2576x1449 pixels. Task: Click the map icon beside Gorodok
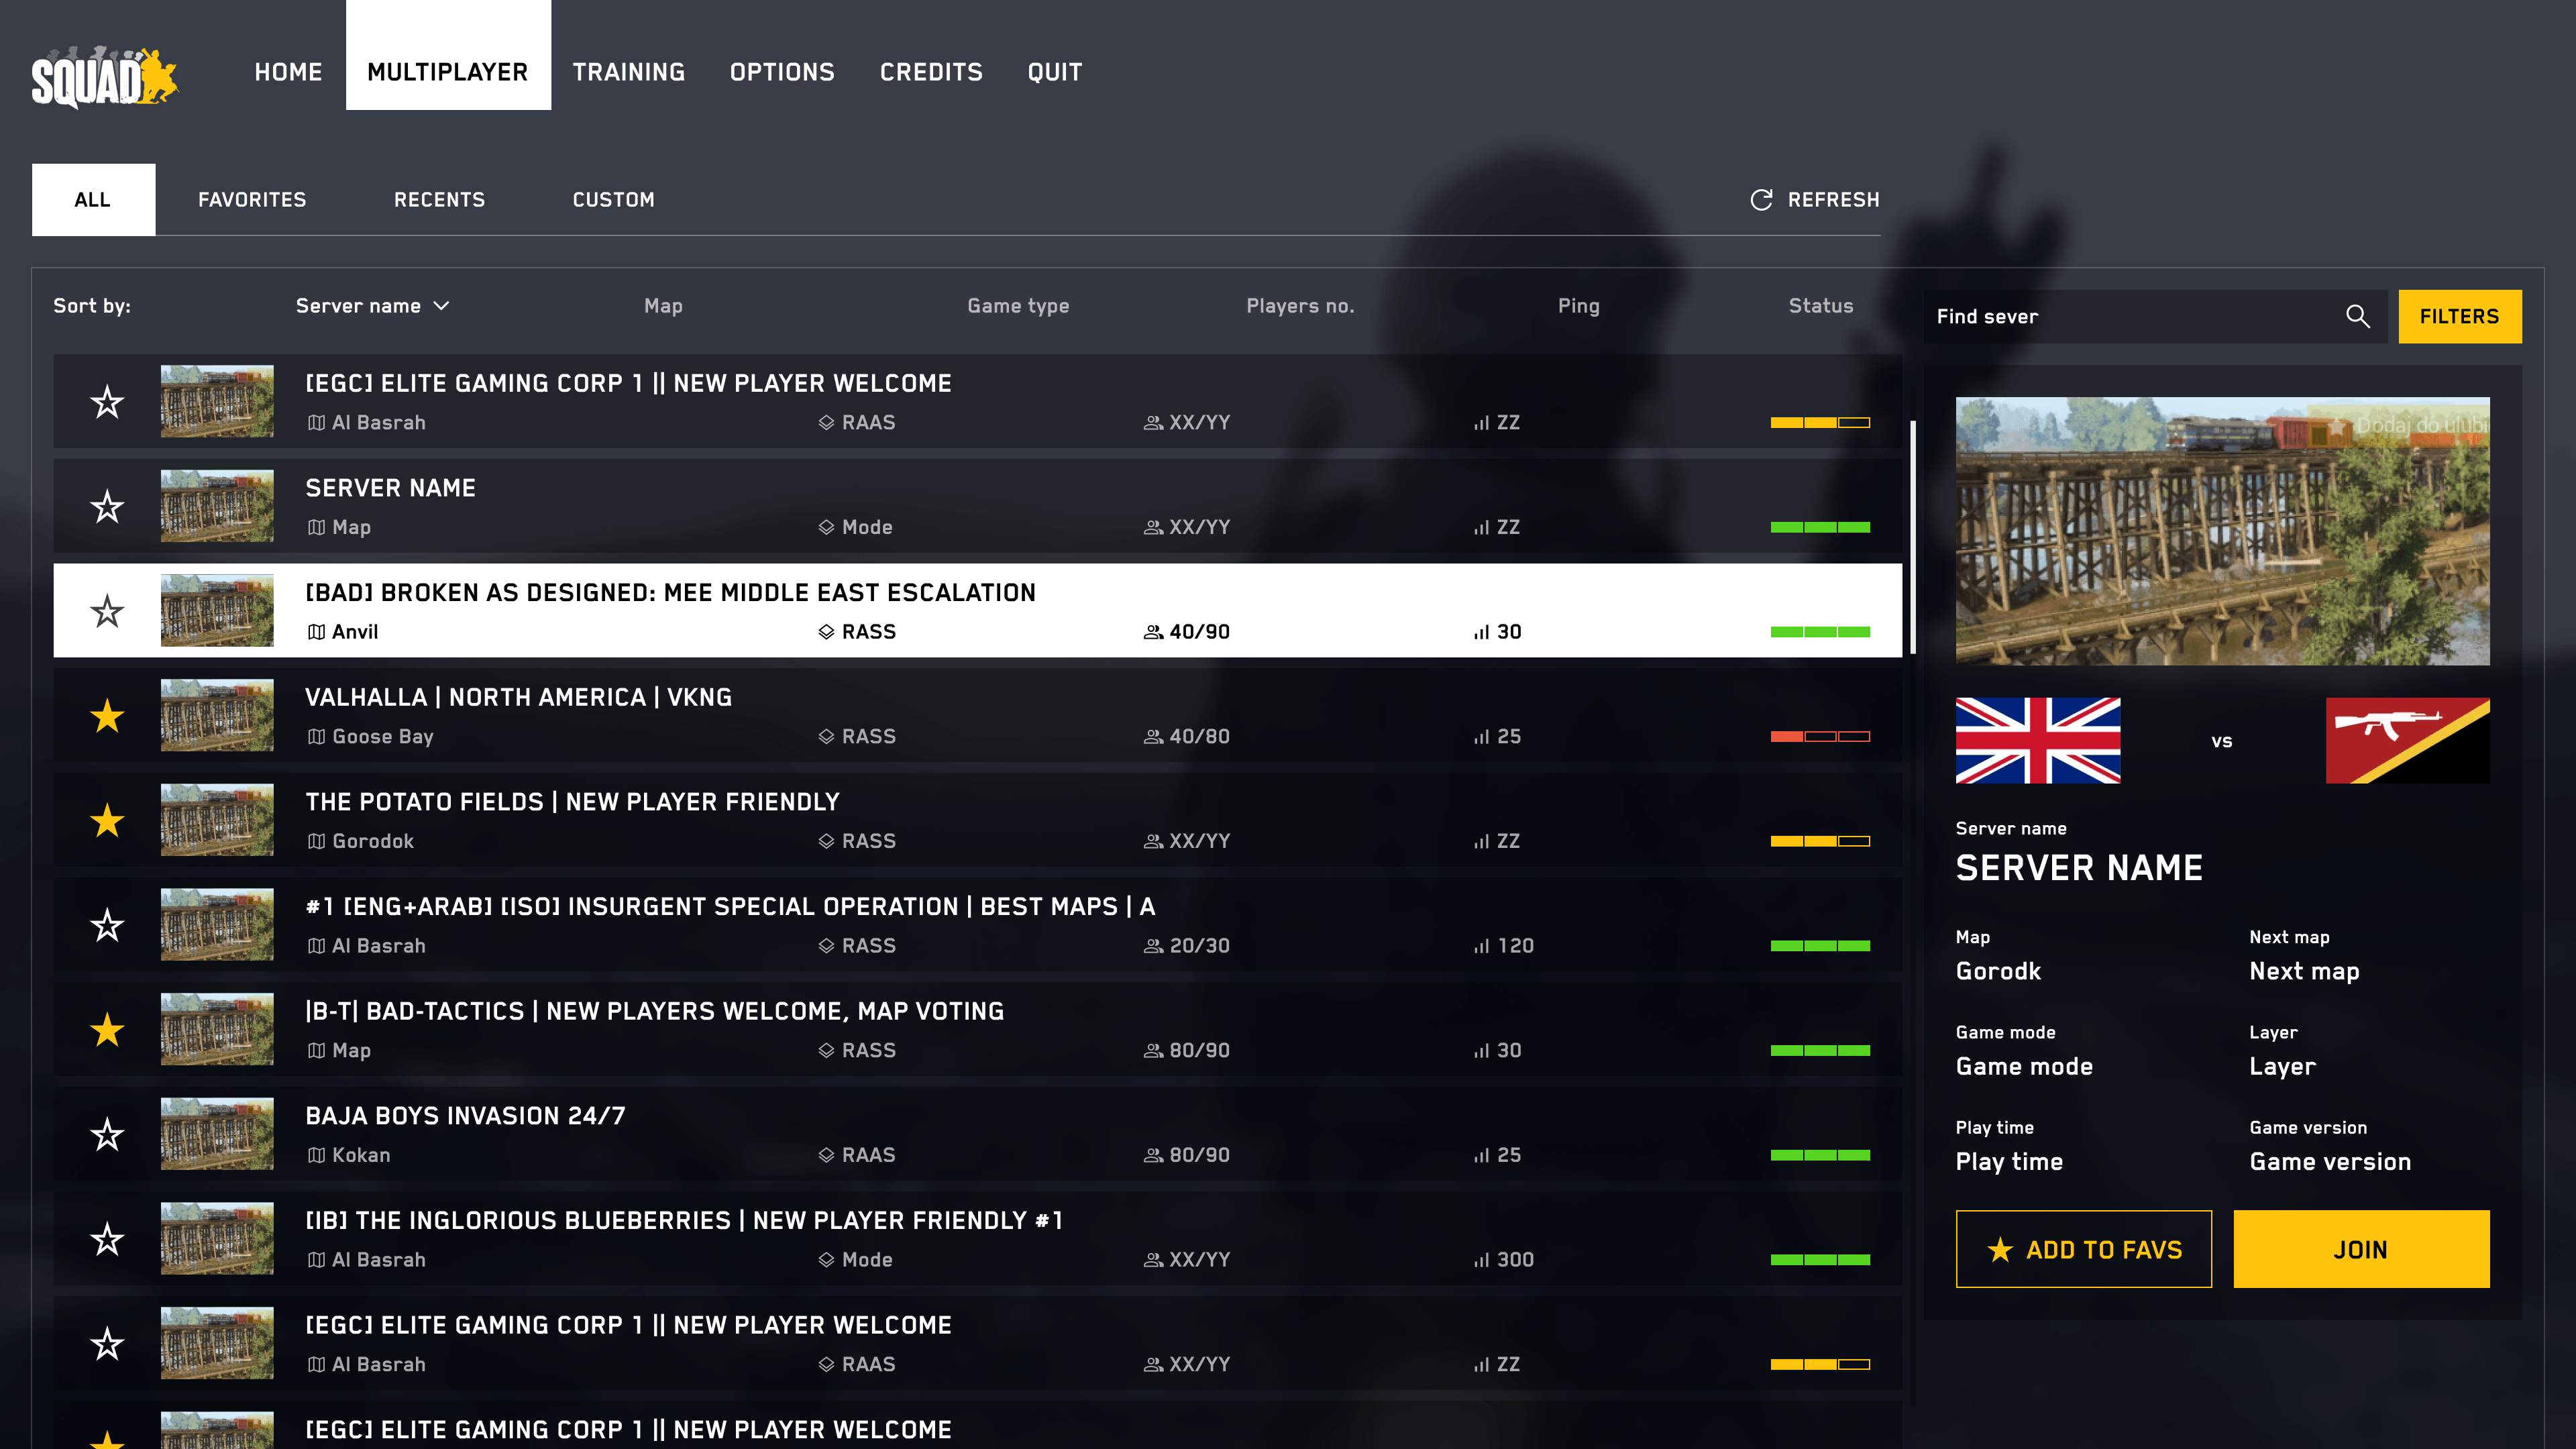(316, 841)
